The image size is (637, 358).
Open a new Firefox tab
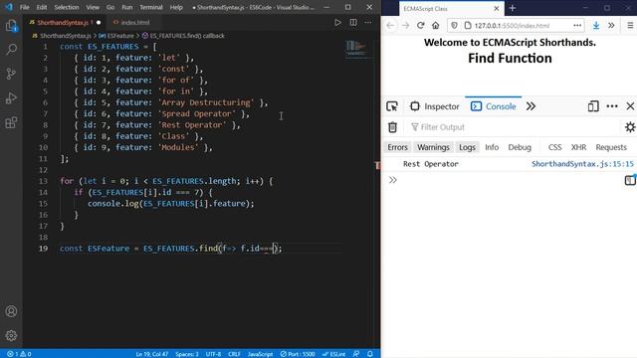[513, 8]
